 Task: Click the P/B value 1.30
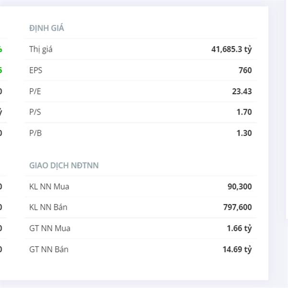[x=244, y=133]
